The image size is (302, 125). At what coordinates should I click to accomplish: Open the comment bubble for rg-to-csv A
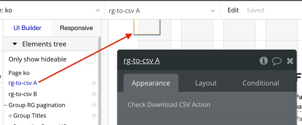point(277,61)
